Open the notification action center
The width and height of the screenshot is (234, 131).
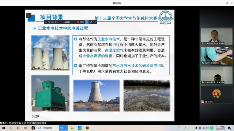tap(229, 128)
